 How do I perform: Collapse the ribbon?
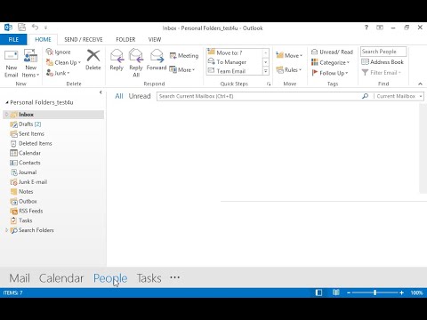pos(420,84)
